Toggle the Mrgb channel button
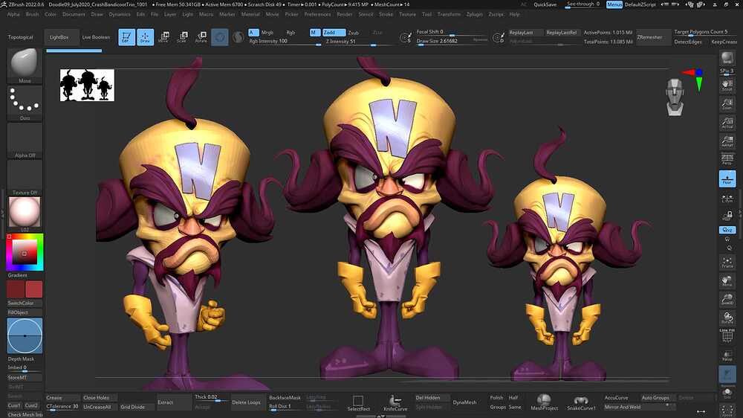Screen dimensions: 743x418 point(267,33)
